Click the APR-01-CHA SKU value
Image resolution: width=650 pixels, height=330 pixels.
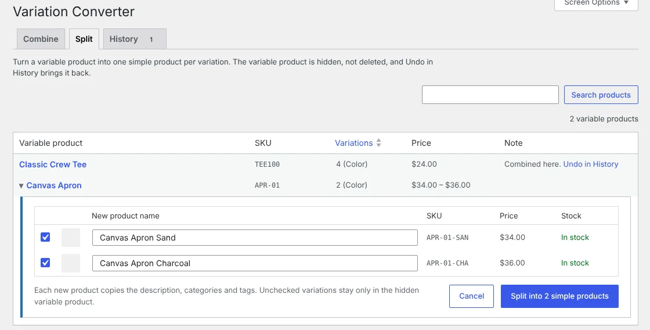click(x=447, y=263)
